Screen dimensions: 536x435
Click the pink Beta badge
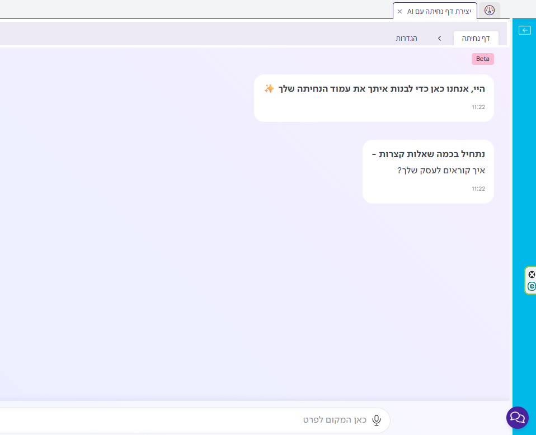click(x=482, y=59)
